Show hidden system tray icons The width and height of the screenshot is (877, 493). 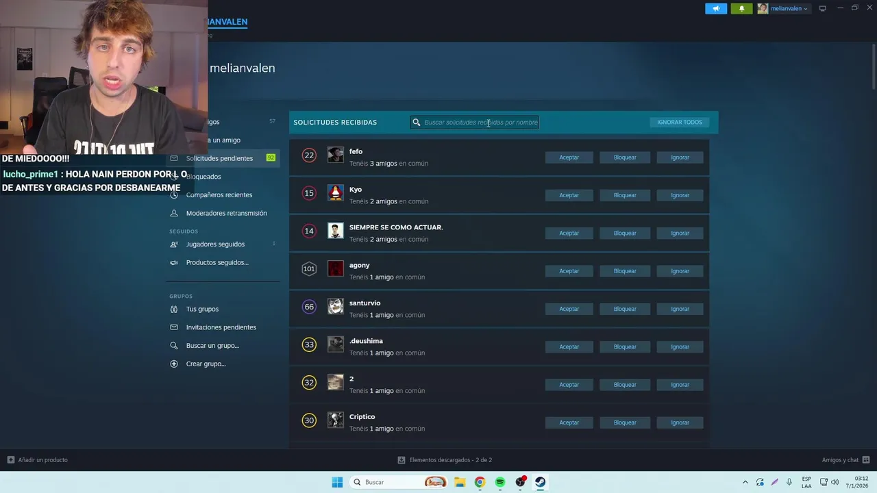tap(745, 482)
